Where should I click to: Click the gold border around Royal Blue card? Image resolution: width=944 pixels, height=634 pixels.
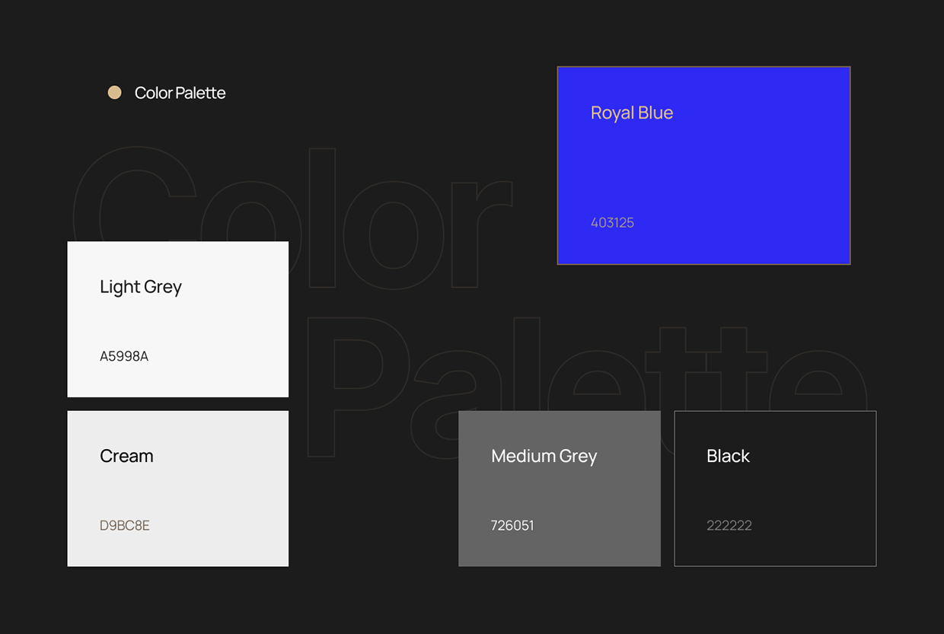tap(703, 66)
